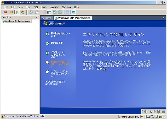Show the console view icon
This screenshot has width=167, height=119.
[73, 12]
